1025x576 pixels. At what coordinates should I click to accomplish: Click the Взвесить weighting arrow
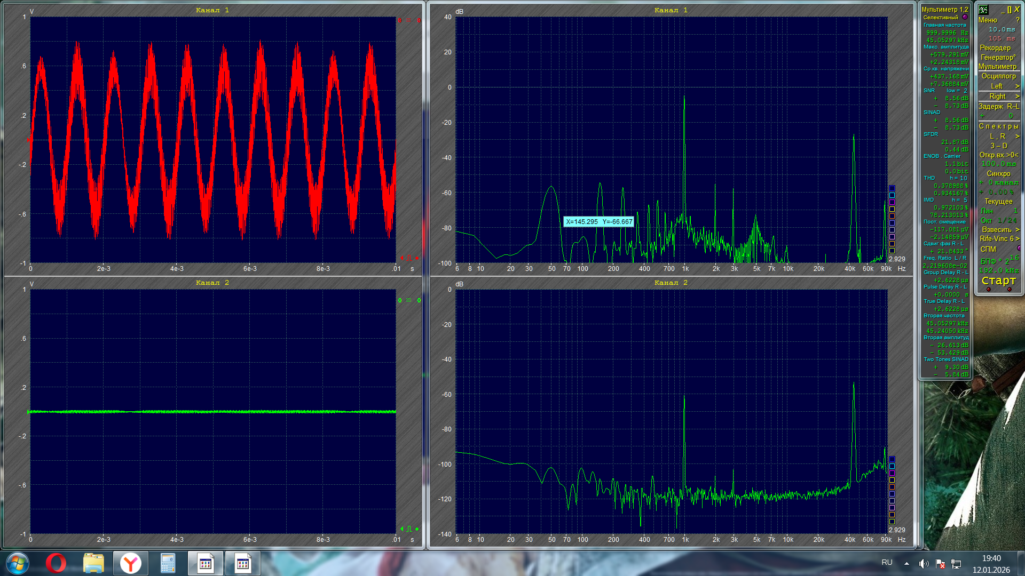coord(1018,229)
